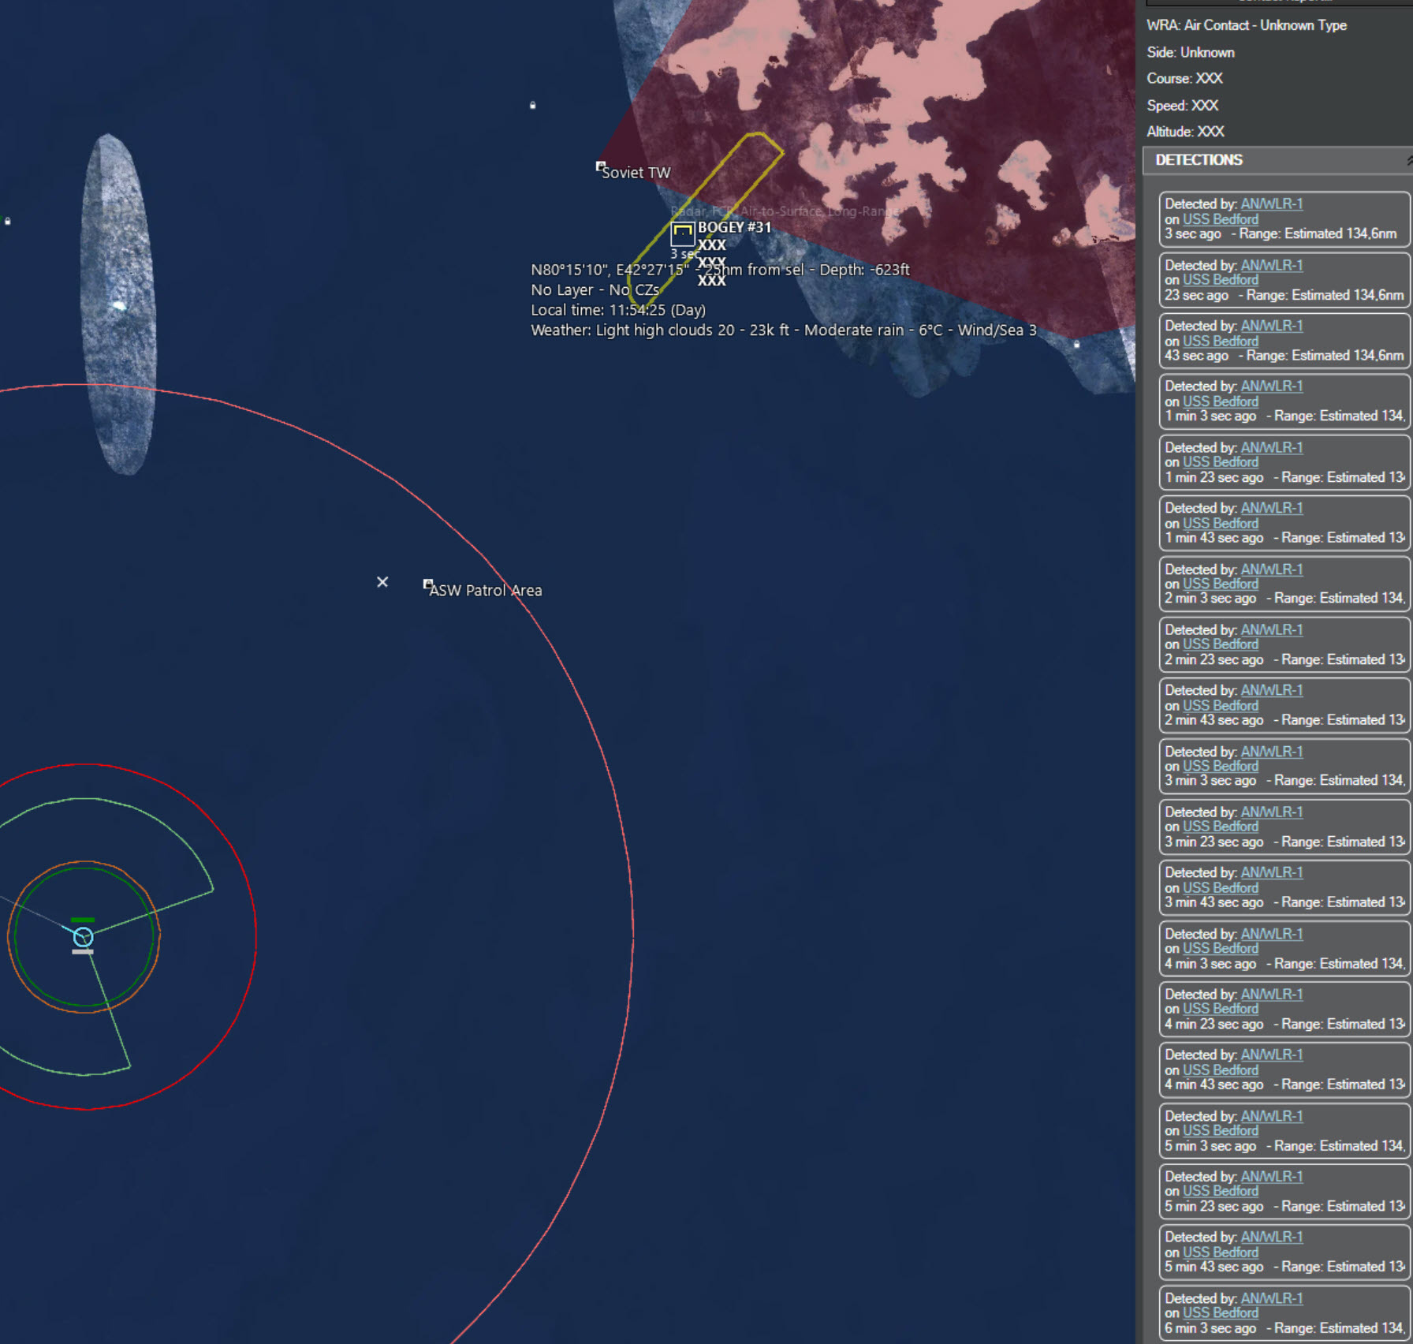Open AN/WLR-1 link in the 4 min 43 sec detection
This screenshot has height=1344, width=1413.
(1271, 1055)
